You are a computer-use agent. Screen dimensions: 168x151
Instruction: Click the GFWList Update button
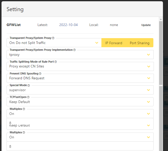(146, 25)
